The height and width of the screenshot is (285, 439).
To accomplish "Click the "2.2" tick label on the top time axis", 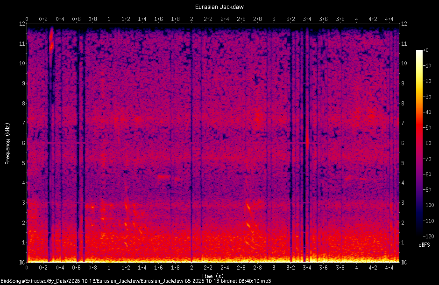I will tap(208, 19).
